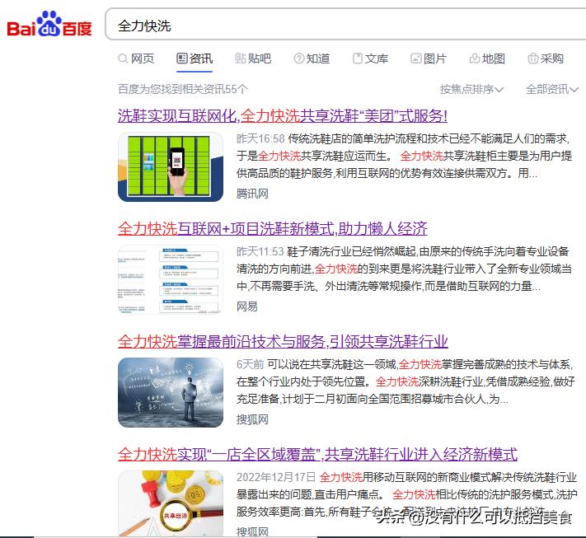Click the timestamp 昨天11:53

[x=260, y=251]
